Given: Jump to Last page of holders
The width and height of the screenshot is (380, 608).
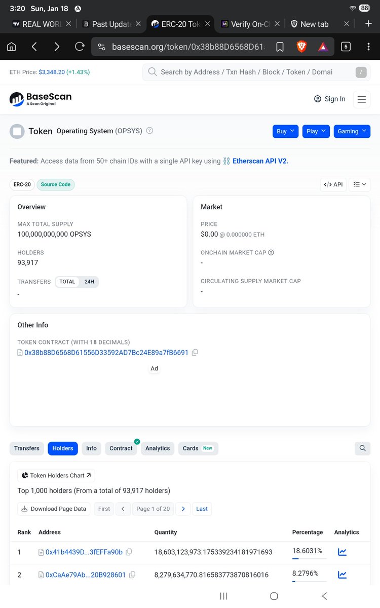Looking at the screenshot, I should pos(202,509).
